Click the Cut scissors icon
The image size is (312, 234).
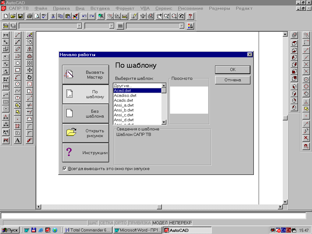click(x=53, y=16)
